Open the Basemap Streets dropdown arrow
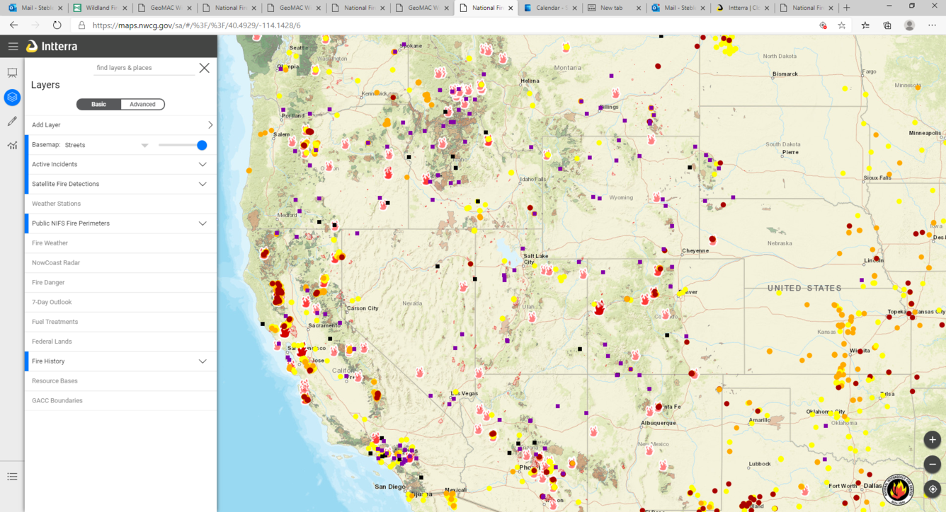The height and width of the screenshot is (512, 946). click(x=144, y=145)
